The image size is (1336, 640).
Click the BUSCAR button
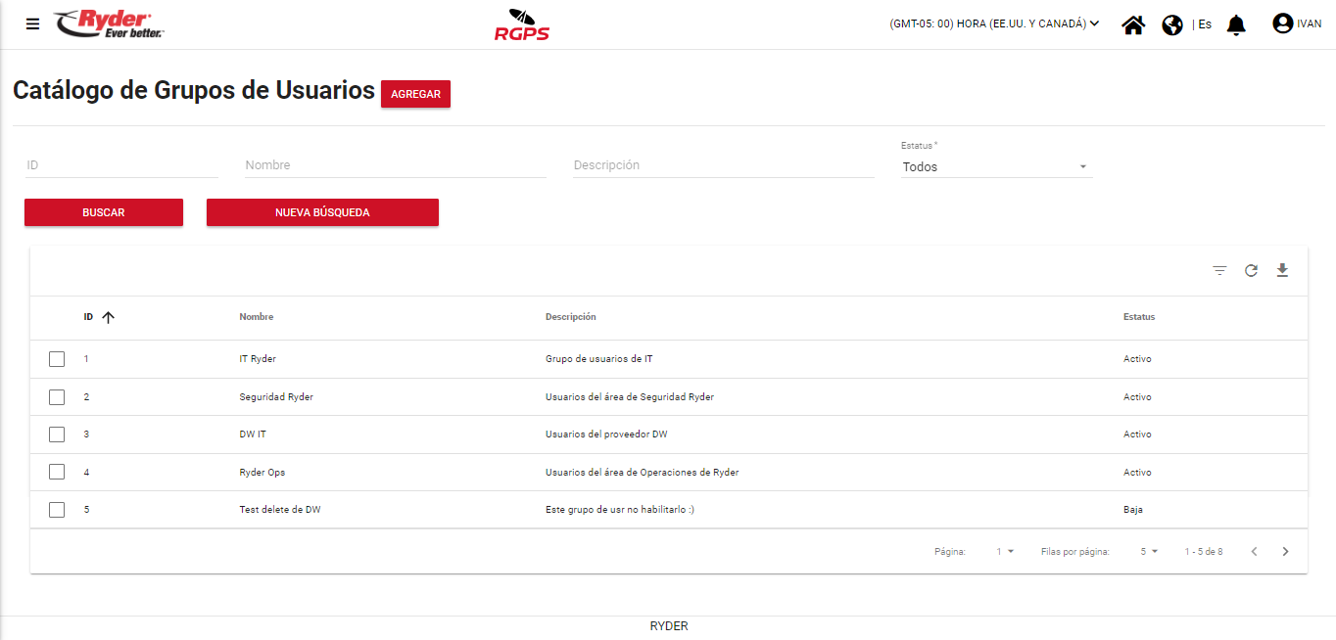click(104, 212)
